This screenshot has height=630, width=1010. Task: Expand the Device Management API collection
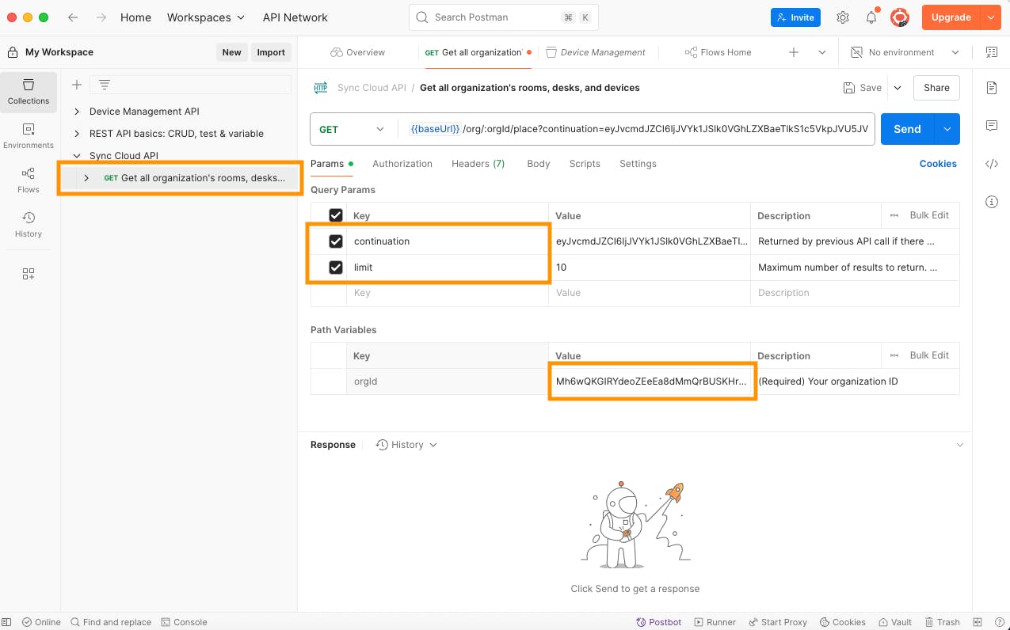click(x=77, y=112)
